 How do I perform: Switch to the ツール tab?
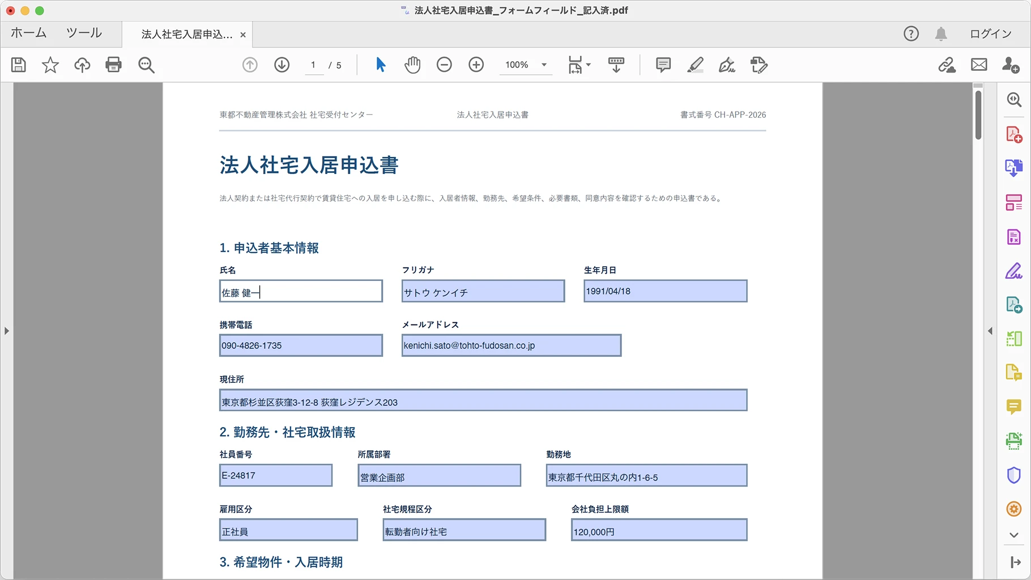(x=84, y=33)
